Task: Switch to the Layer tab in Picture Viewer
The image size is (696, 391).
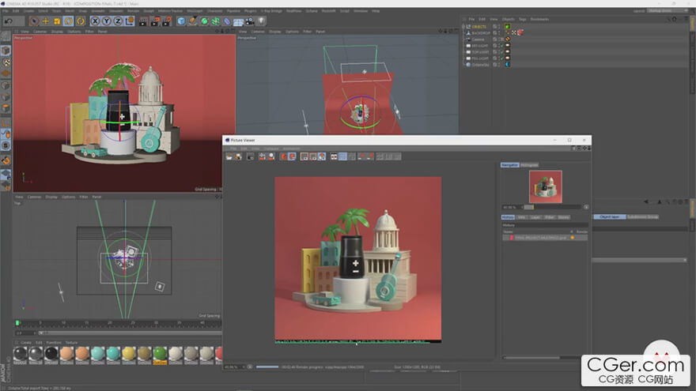Action: tap(535, 216)
